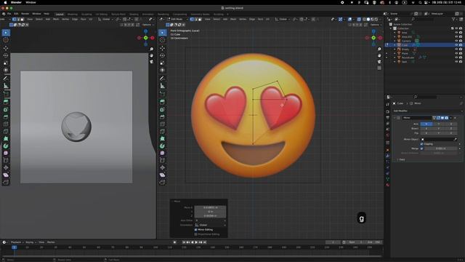
Task: Hide the Roundcube object via eye icon
Action: click(x=456, y=57)
